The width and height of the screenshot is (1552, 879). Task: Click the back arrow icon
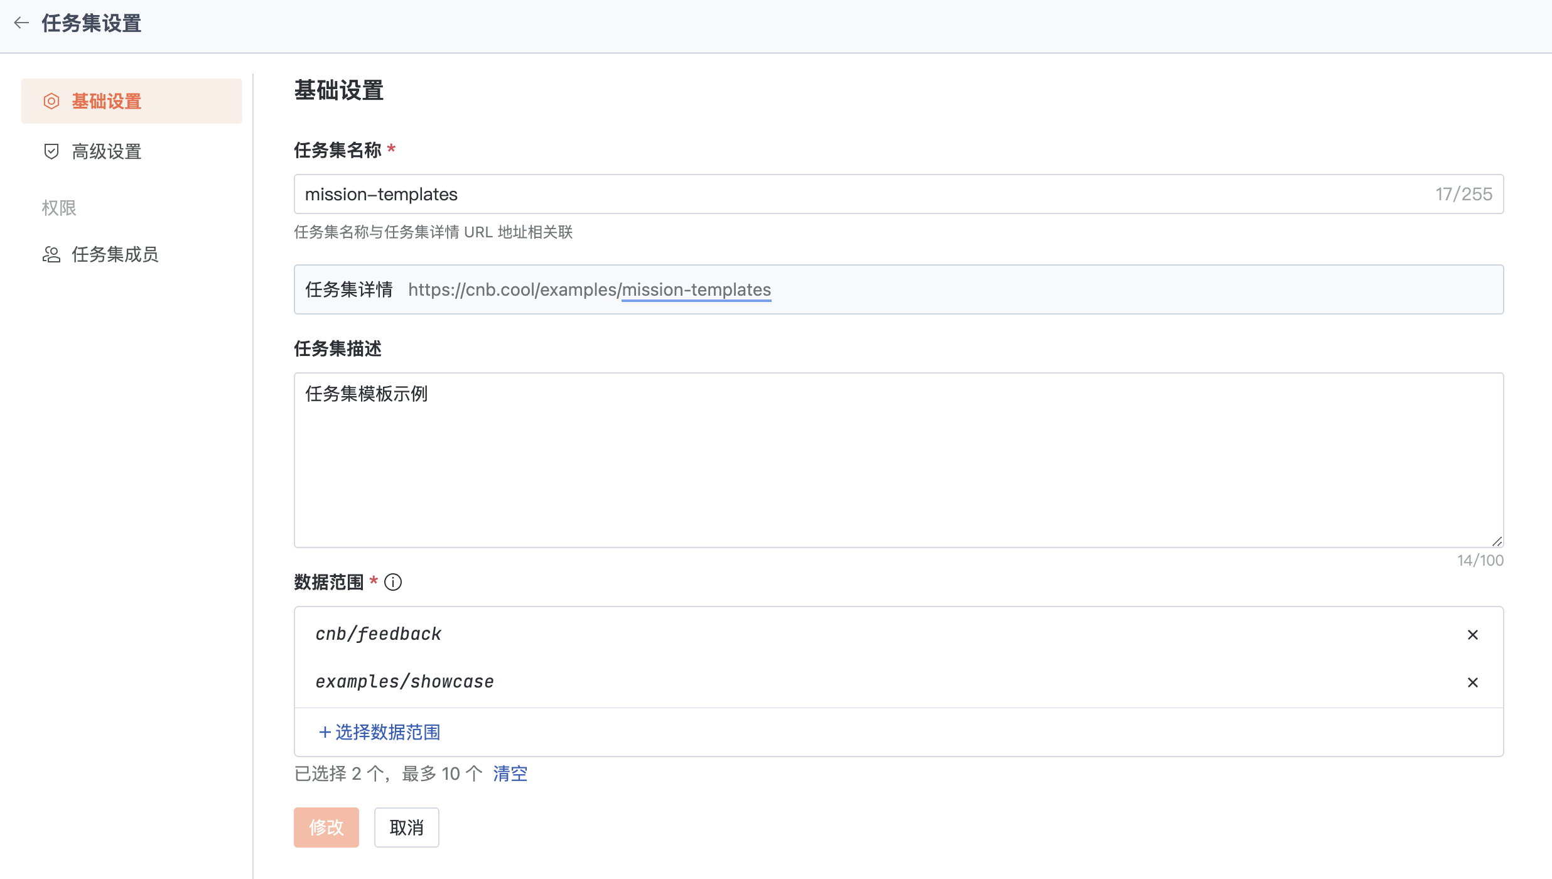21,23
